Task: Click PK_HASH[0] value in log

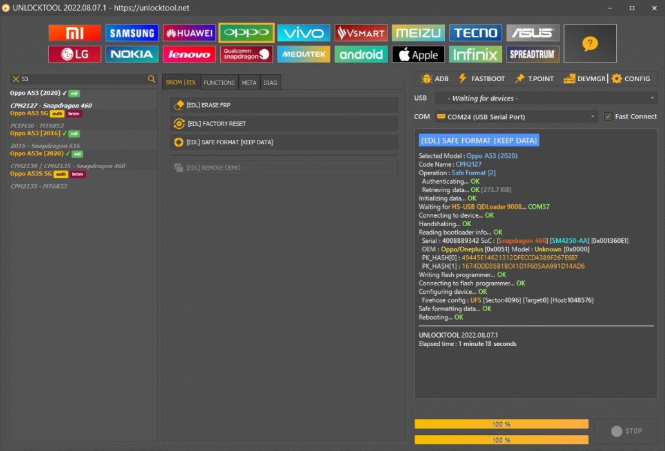Action: (520, 258)
